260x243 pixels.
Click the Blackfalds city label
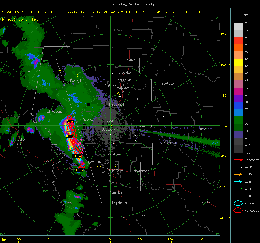click(x=123, y=80)
